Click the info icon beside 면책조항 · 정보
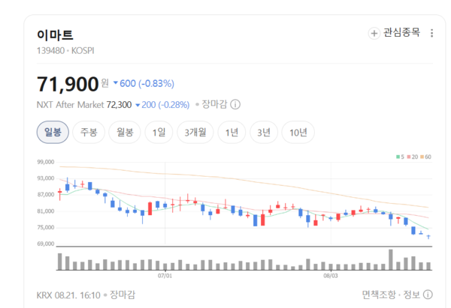This screenshot has height=308, width=451. tap(428, 295)
